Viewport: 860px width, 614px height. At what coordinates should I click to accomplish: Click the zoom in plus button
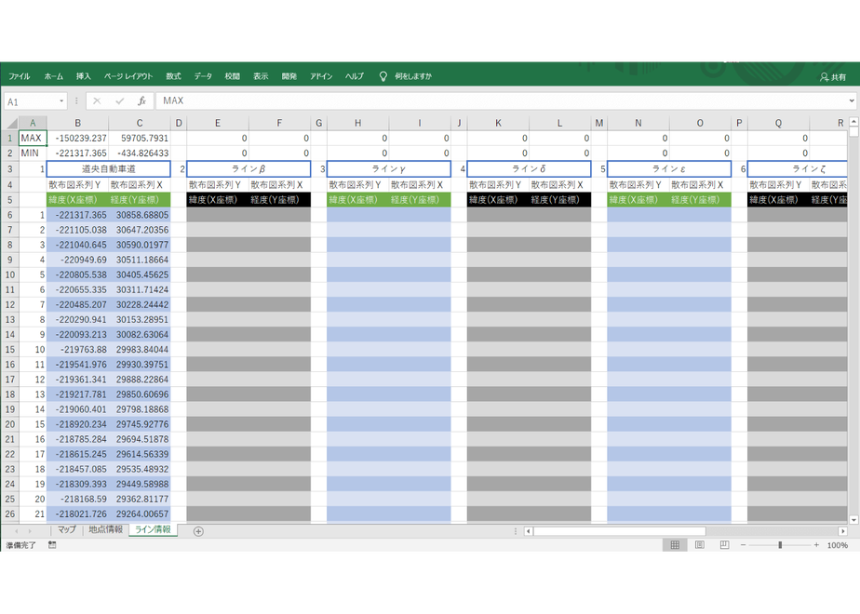[x=816, y=545]
